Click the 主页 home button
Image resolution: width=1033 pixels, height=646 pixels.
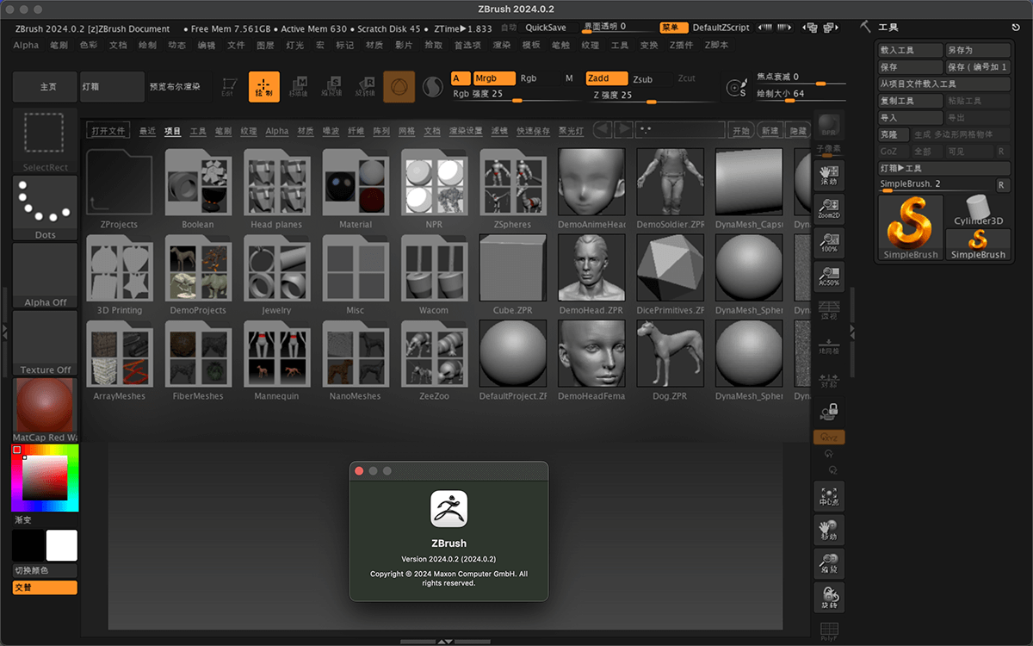coord(46,87)
